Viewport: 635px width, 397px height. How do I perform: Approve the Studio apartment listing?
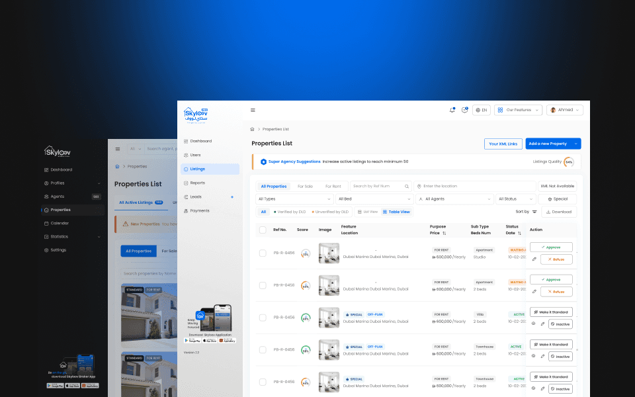coord(551,247)
